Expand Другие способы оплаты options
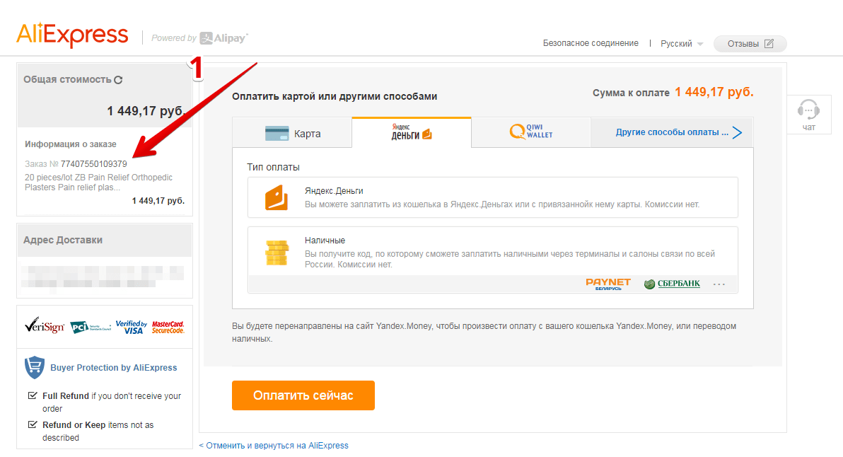 click(x=672, y=132)
